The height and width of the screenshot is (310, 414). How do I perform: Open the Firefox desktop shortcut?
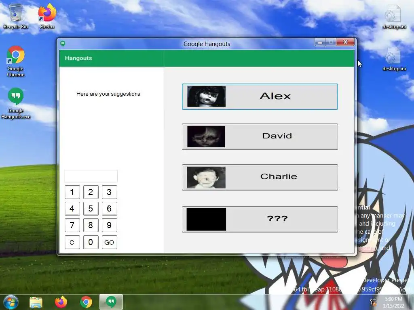tap(47, 16)
